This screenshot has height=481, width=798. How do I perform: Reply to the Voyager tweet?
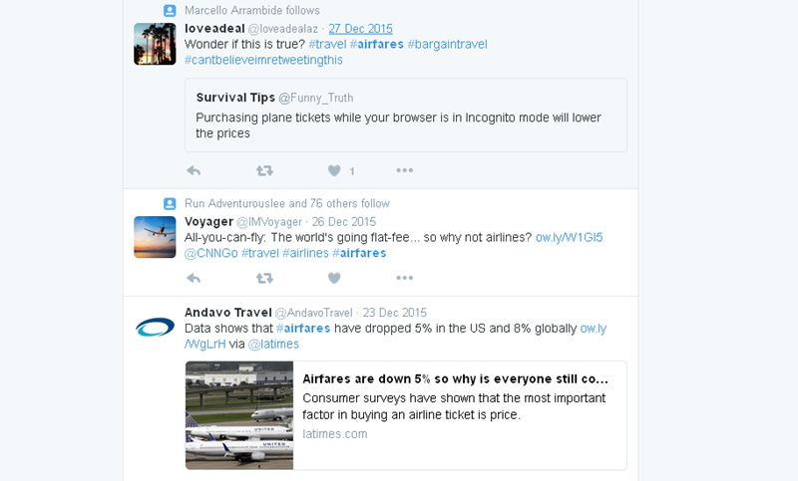pos(194,278)
